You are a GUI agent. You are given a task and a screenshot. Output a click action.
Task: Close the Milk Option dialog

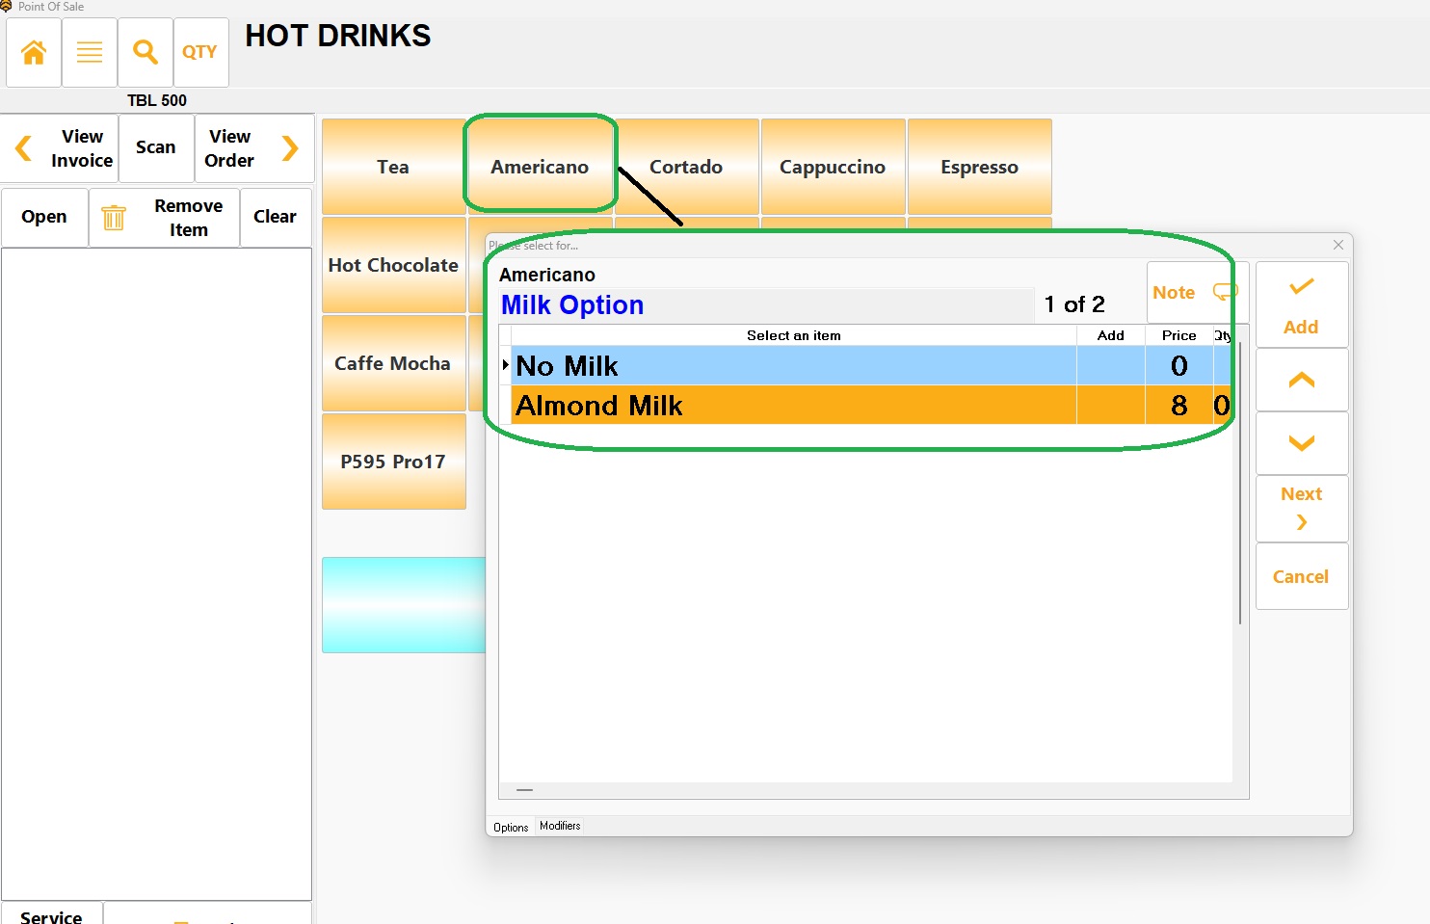1337,245
